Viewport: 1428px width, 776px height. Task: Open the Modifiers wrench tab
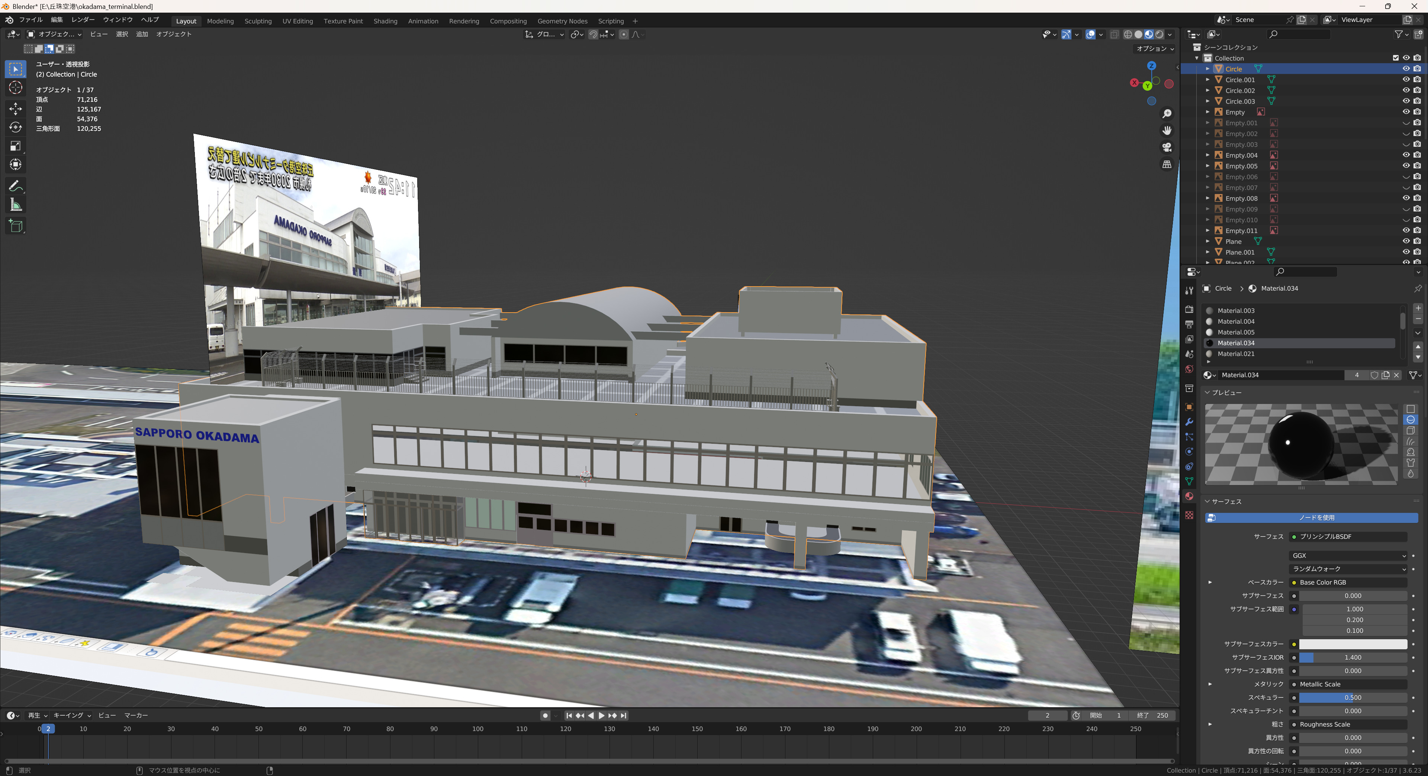click(1189, 422)
